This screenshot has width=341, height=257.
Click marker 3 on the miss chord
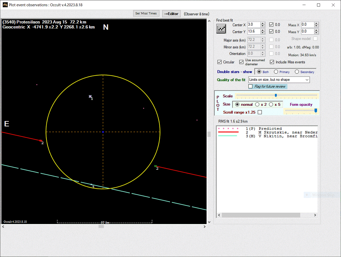coord(91,184)
